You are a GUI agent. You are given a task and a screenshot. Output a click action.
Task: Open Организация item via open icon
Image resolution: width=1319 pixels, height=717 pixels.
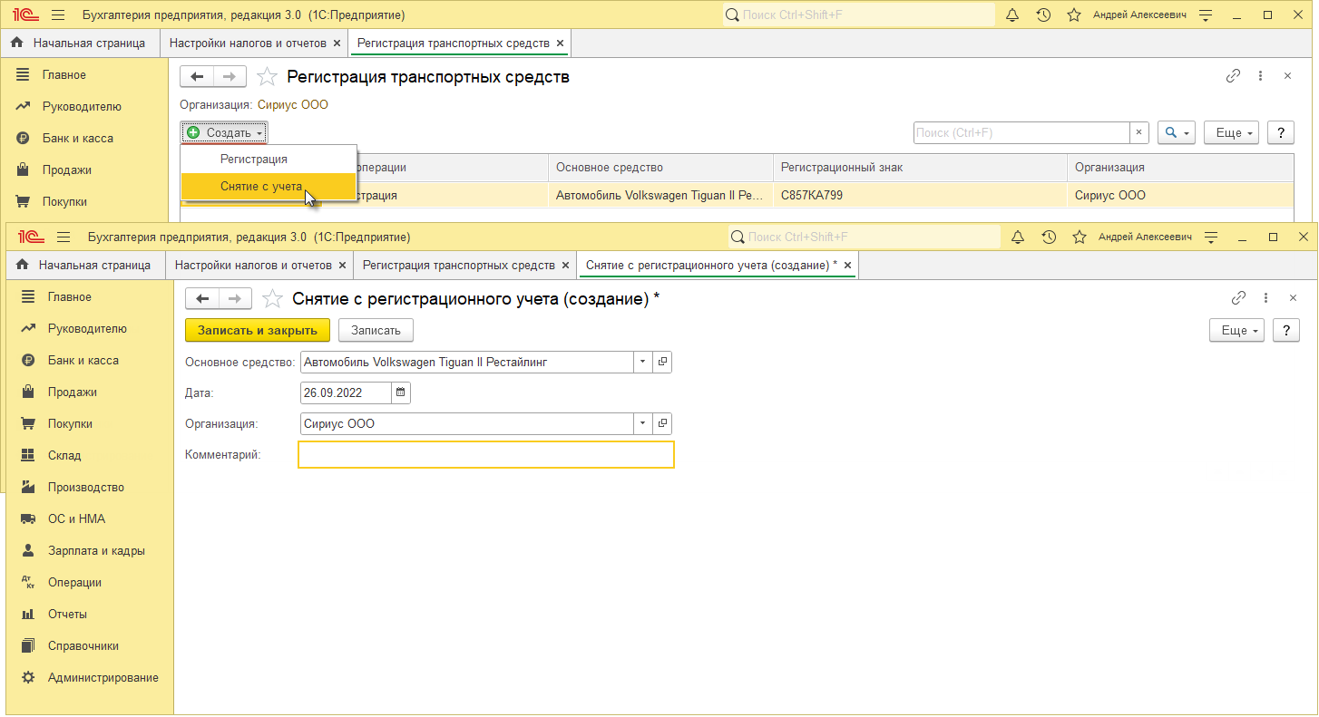tap(662, 423)
